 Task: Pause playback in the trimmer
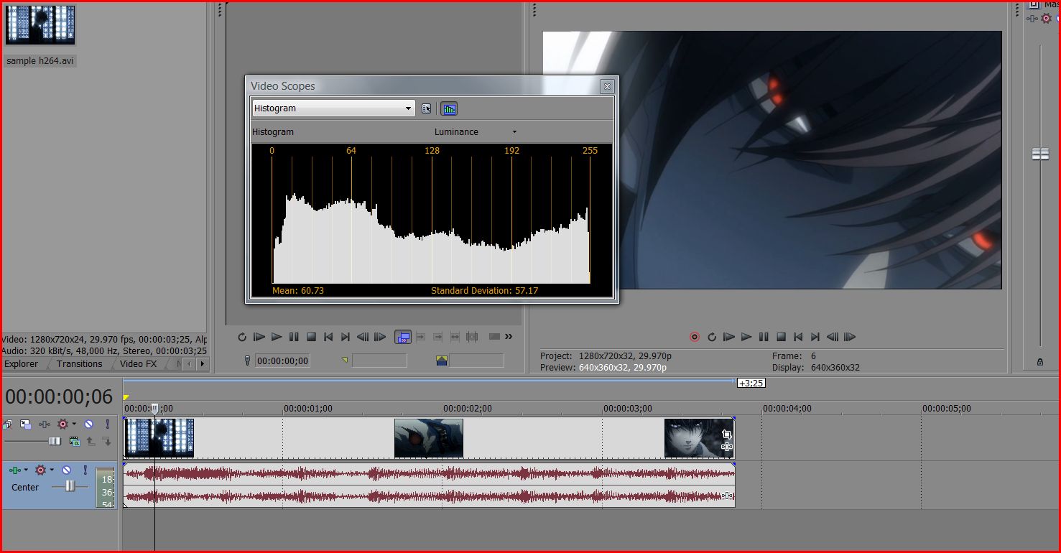[x=294, y=337]
